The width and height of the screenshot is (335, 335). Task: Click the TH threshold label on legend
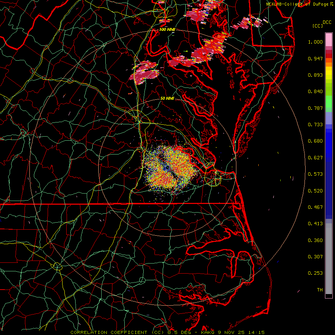click(x=320, y=290)
